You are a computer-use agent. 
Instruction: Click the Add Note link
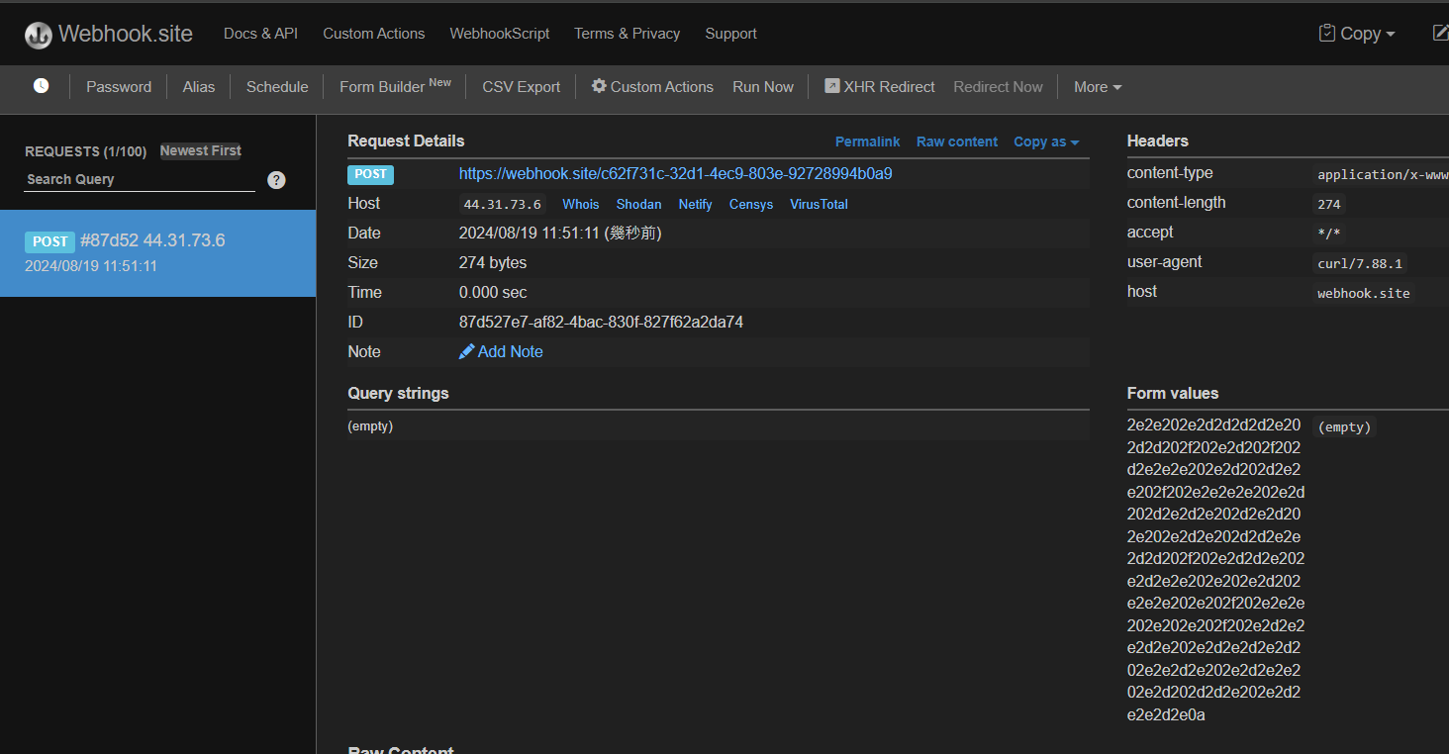[x=501, y=351]
